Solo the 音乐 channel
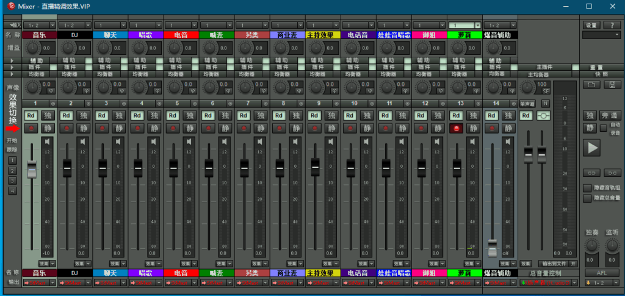 [48, 115]
